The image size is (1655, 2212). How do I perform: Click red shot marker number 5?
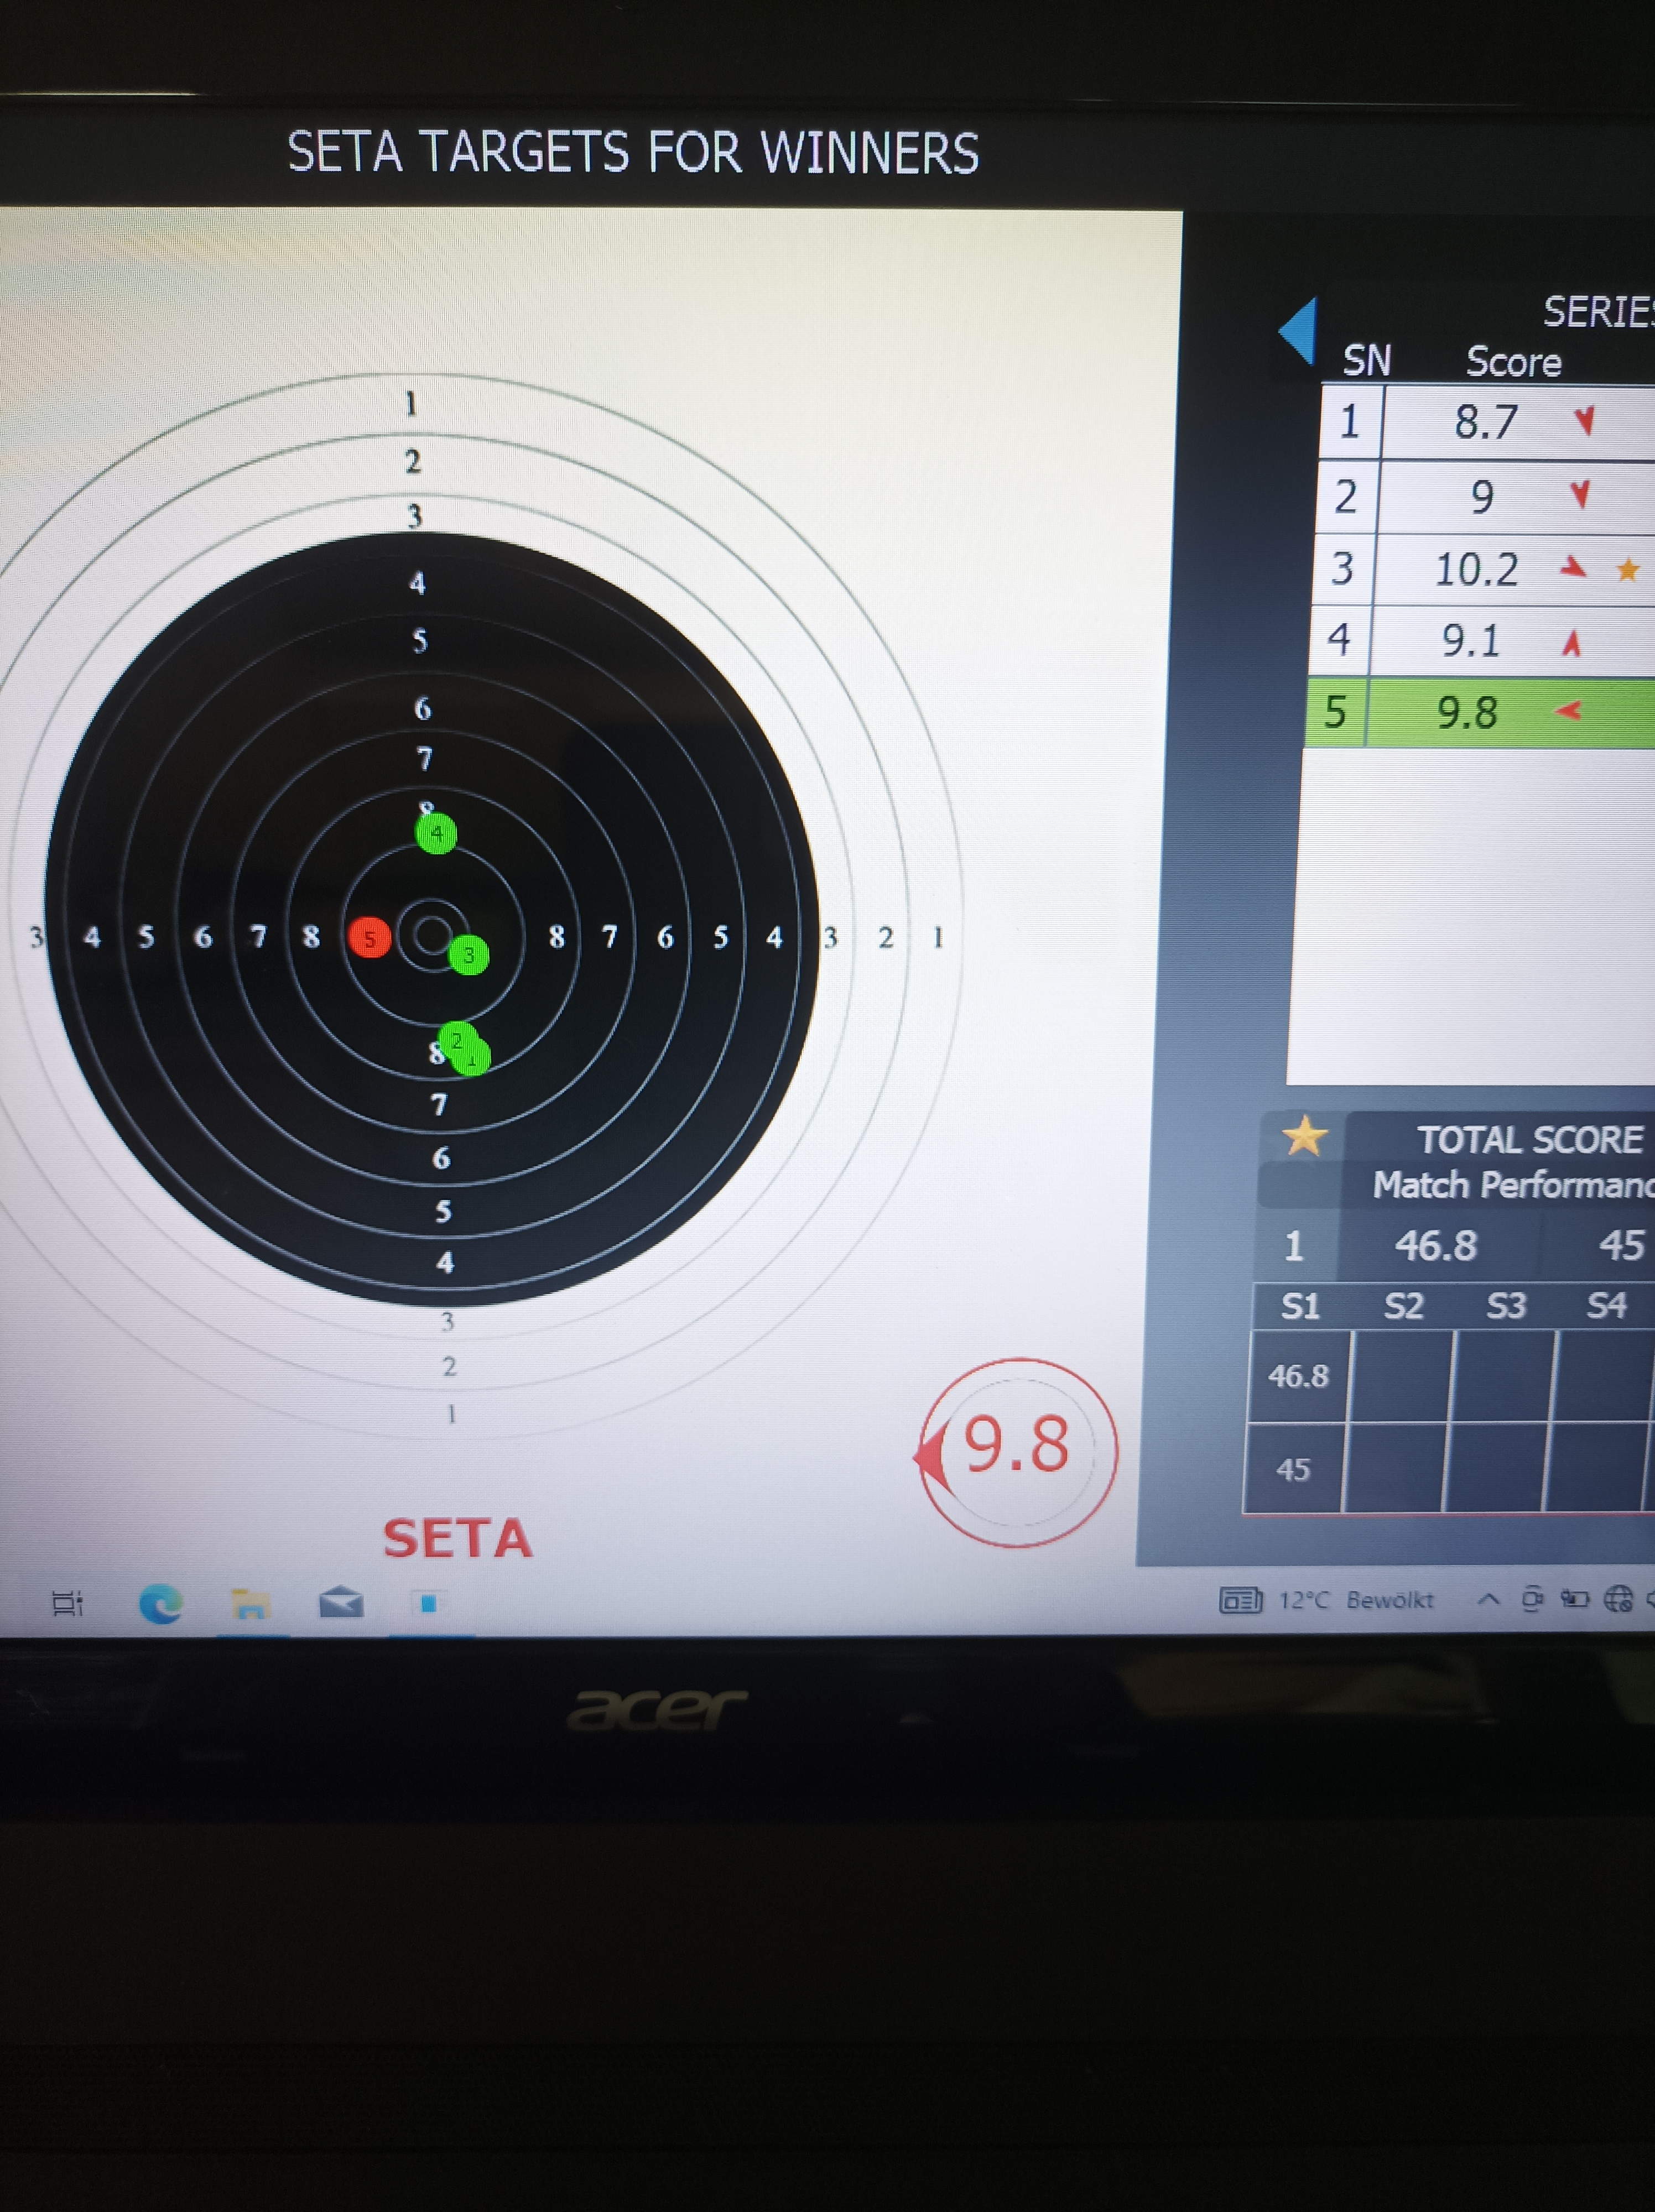pyautogui.click(x=369, y=938)
